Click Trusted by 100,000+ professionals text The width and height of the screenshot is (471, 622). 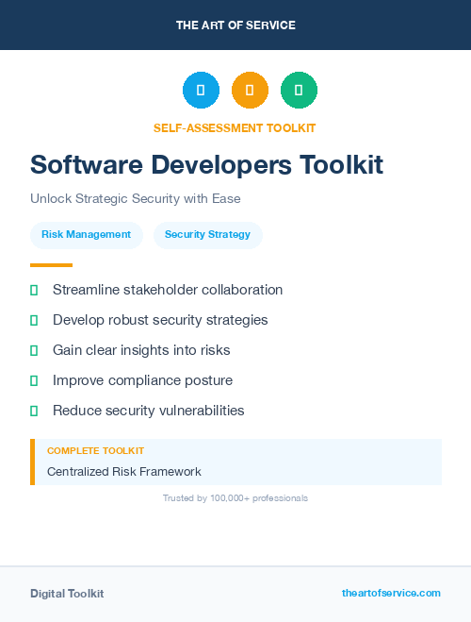(235, 498)
